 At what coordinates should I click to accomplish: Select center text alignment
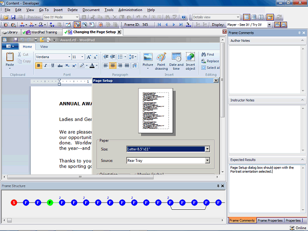click(113, 65)
